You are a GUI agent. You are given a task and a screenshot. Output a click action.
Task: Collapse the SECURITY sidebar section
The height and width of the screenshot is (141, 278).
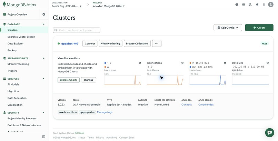[x=43, y=113]
